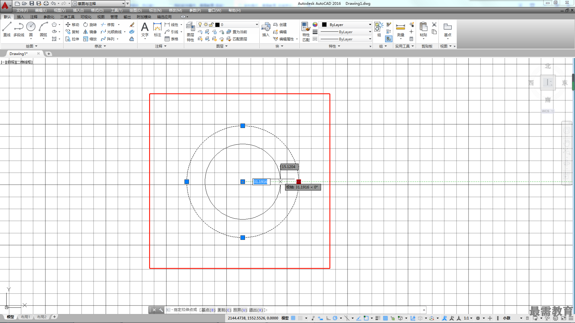Screen dimensions: 575x323
Task: Select the Hatch tool icon
Action: pyautogui.click(x=54, y=39)
